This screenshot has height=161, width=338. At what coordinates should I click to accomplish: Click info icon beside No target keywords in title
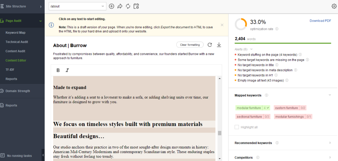click(x=277, y=65)
